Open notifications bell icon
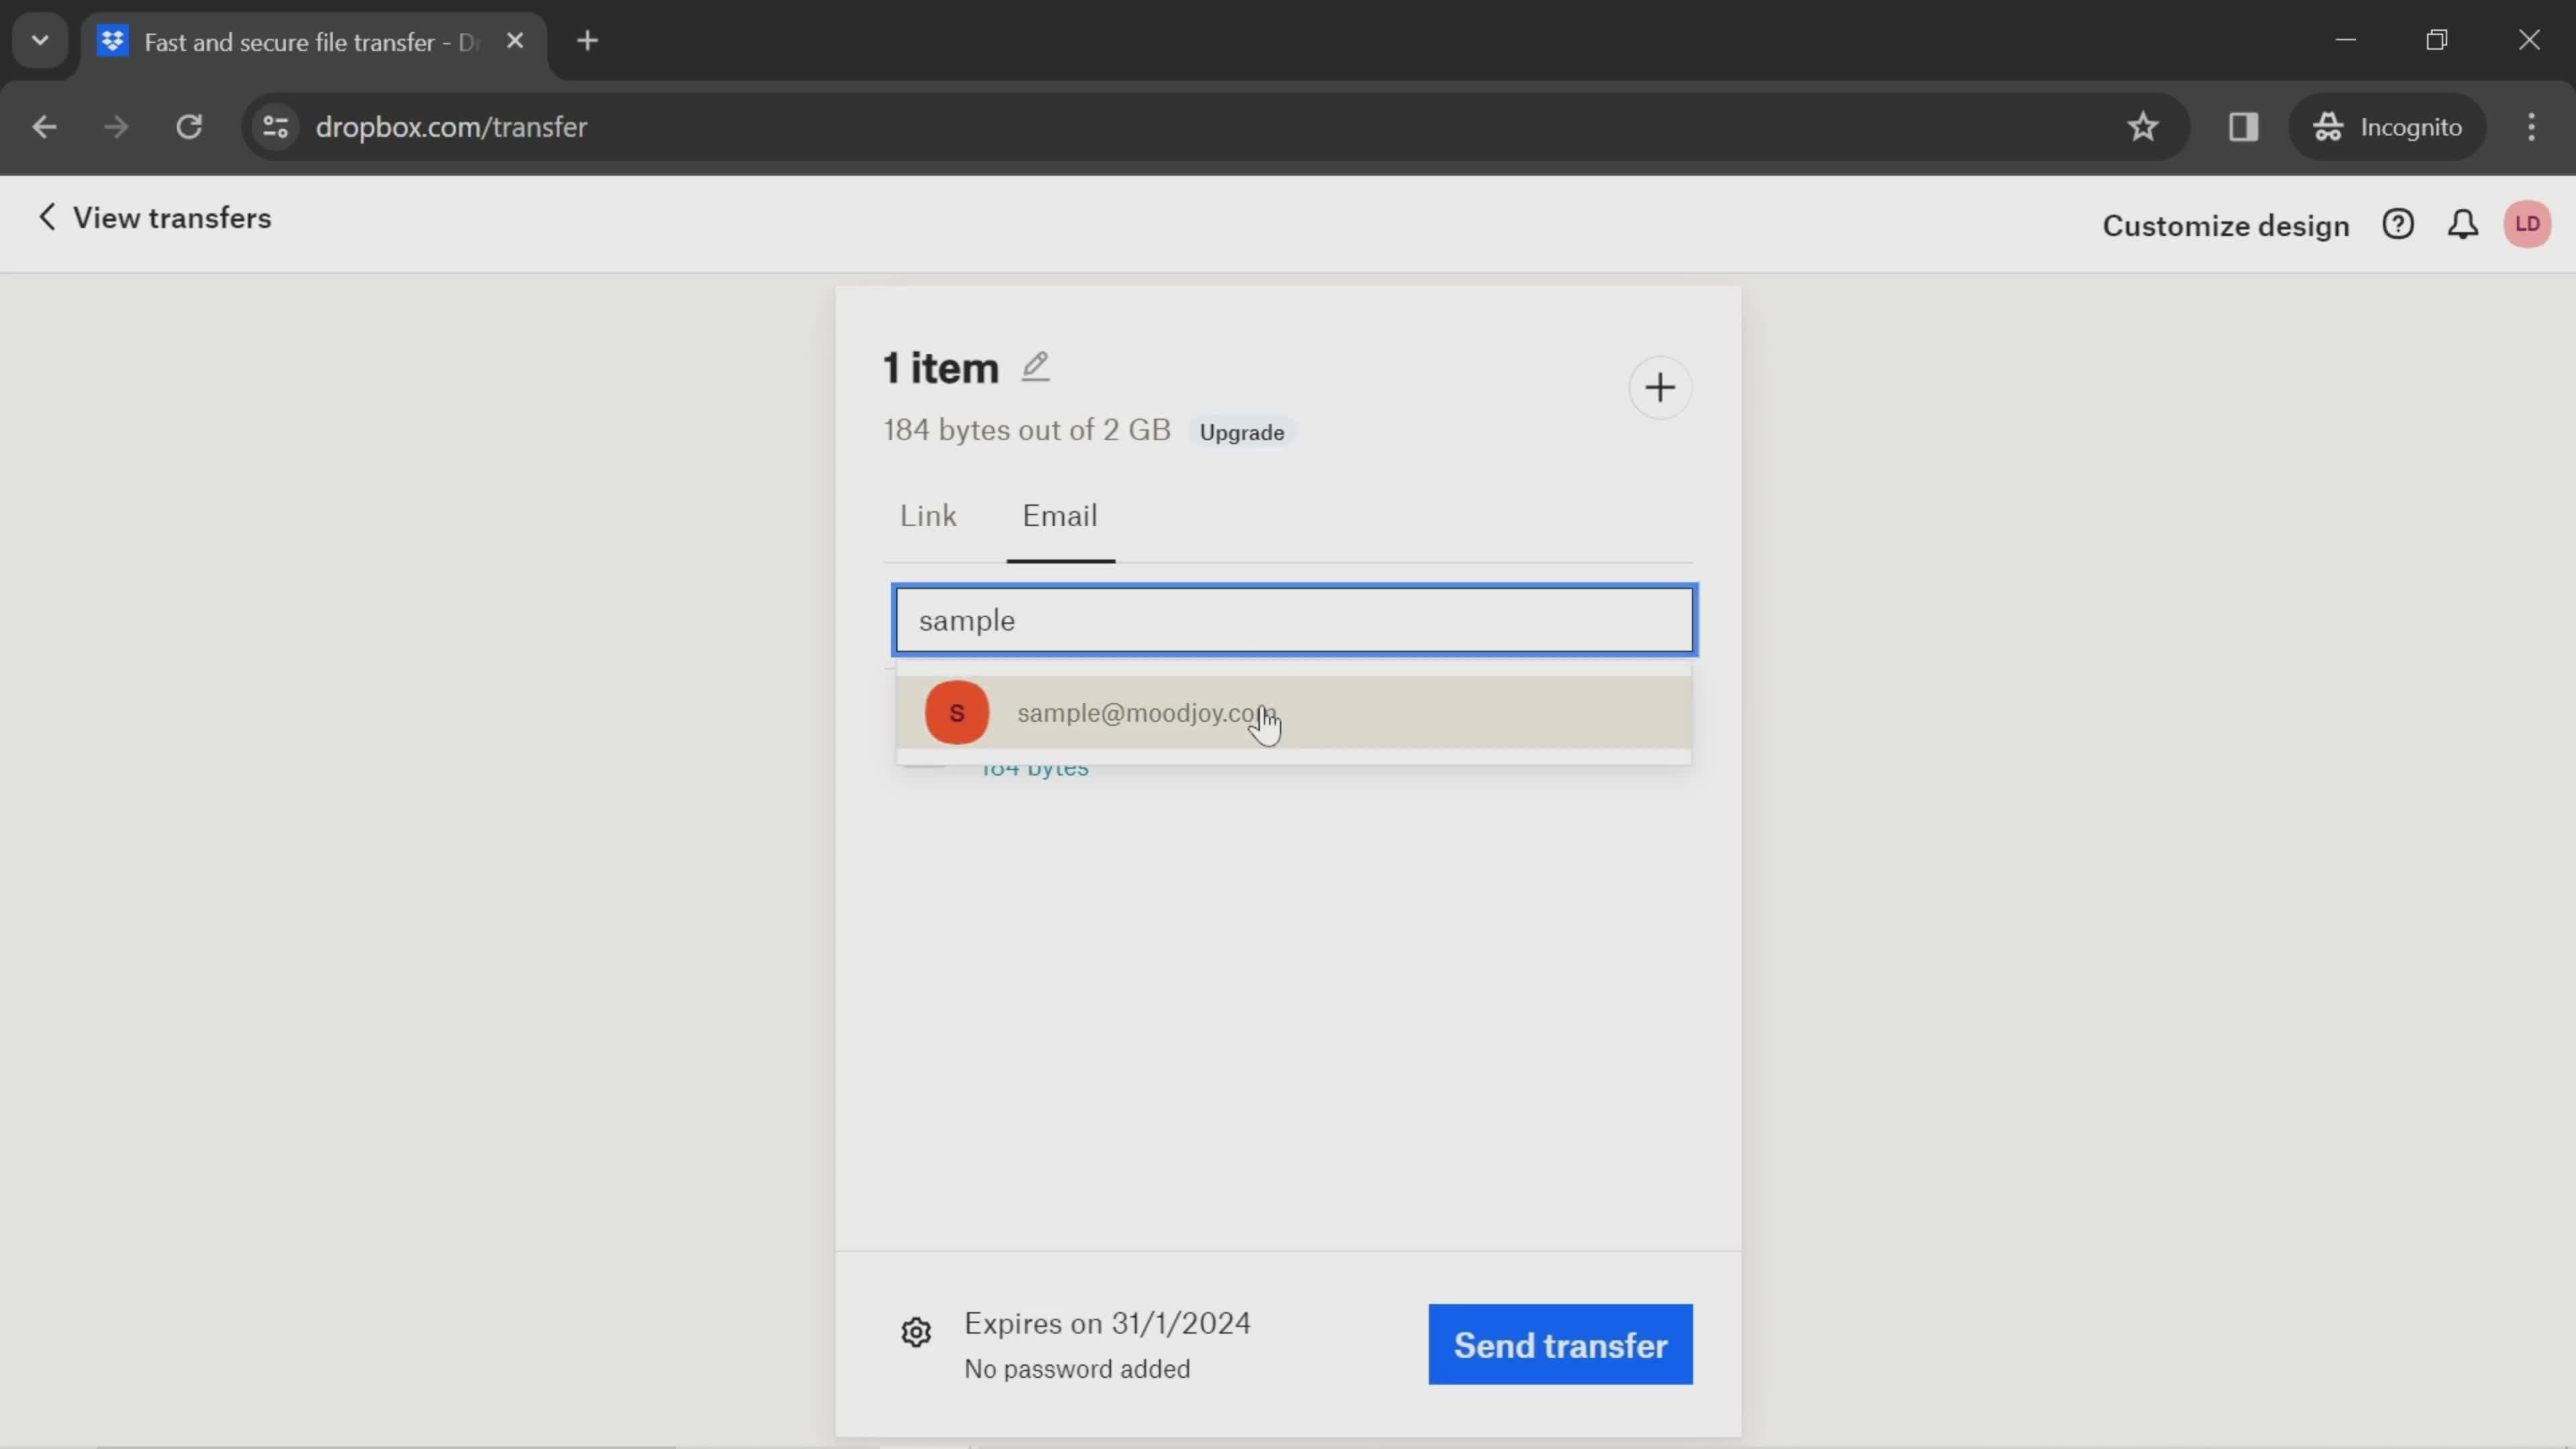This screenshot has height=1449, width=2576. point(2462,224)
